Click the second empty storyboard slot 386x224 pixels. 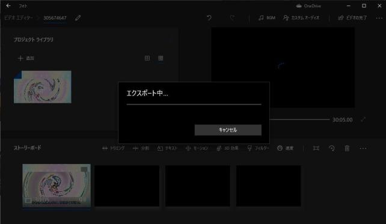(198, 186)
